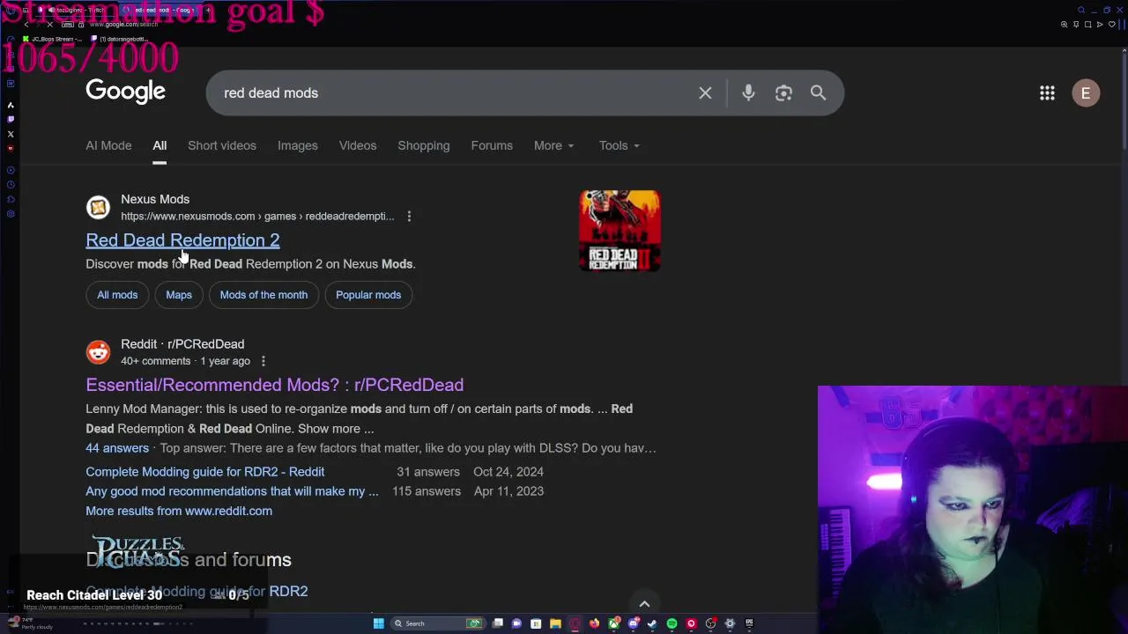The width and height of the screenshot is (1128, 634).
Task: Open the Google apps grid
Action: coord(1047,92)
